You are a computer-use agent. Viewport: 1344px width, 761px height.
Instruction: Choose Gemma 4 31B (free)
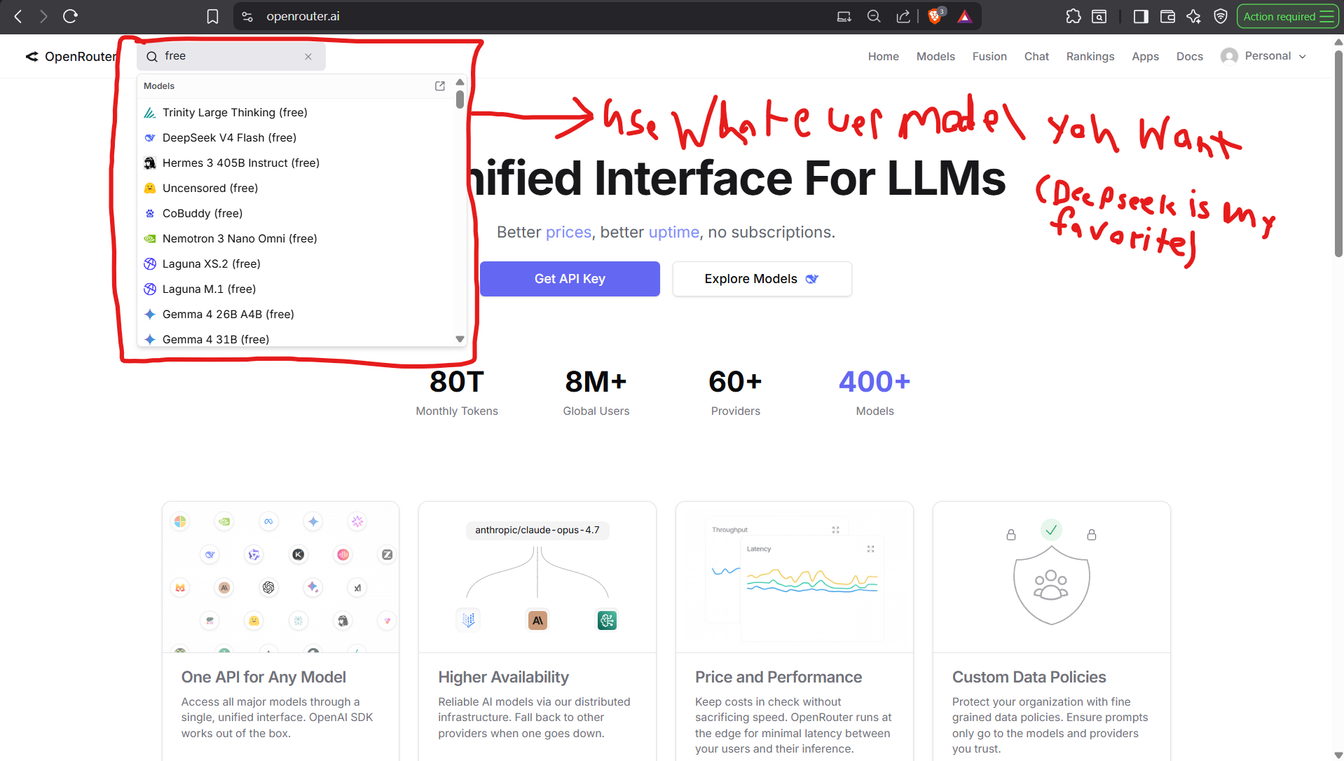tap(296, 338)
